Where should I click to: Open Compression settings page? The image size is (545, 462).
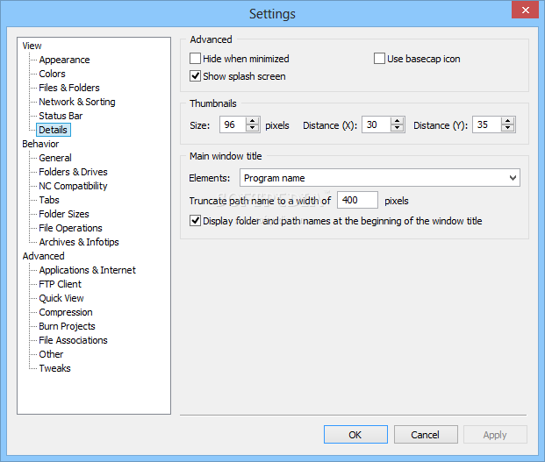(x=66, y=312)
